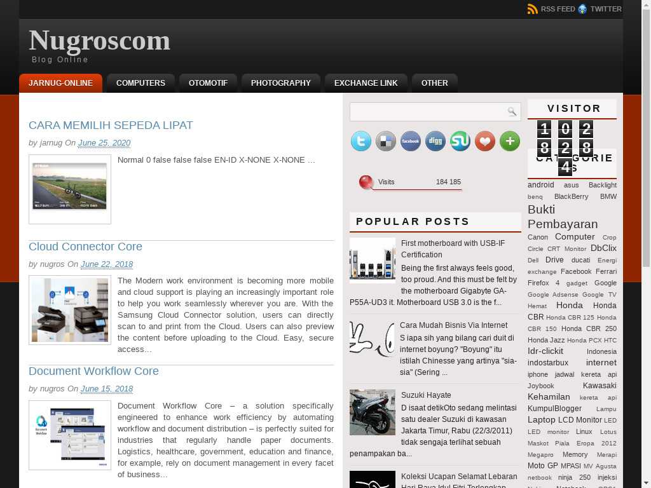
Task: Open 'First motherboard with USB-IF Certification'
Action: click(x=453, y=249)
